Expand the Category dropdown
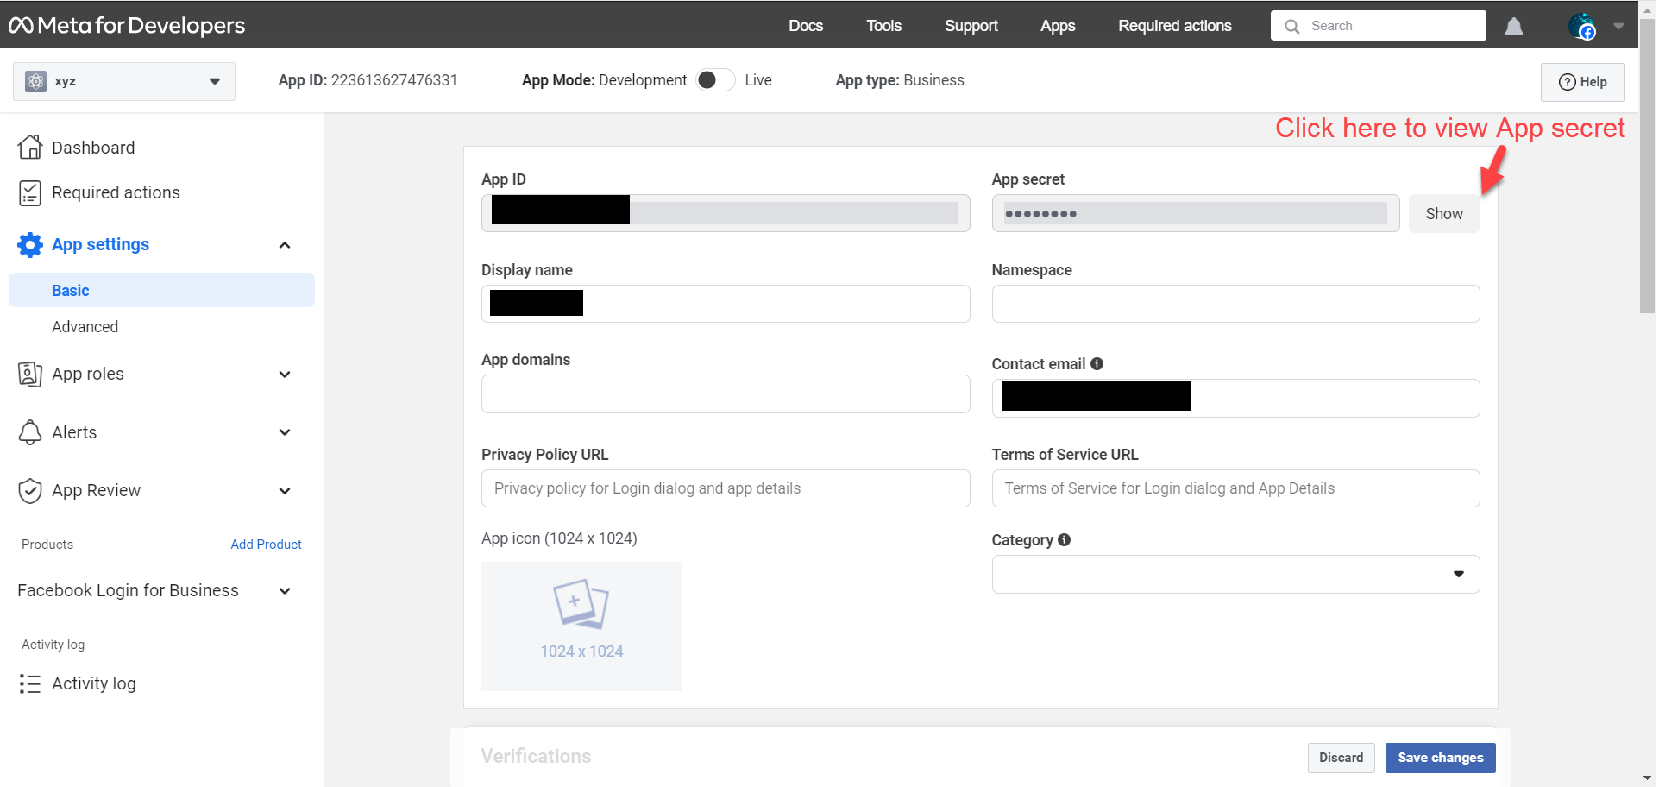Screen dimensions: 1659x787 pyautogui.click(x=1235, y=575)
